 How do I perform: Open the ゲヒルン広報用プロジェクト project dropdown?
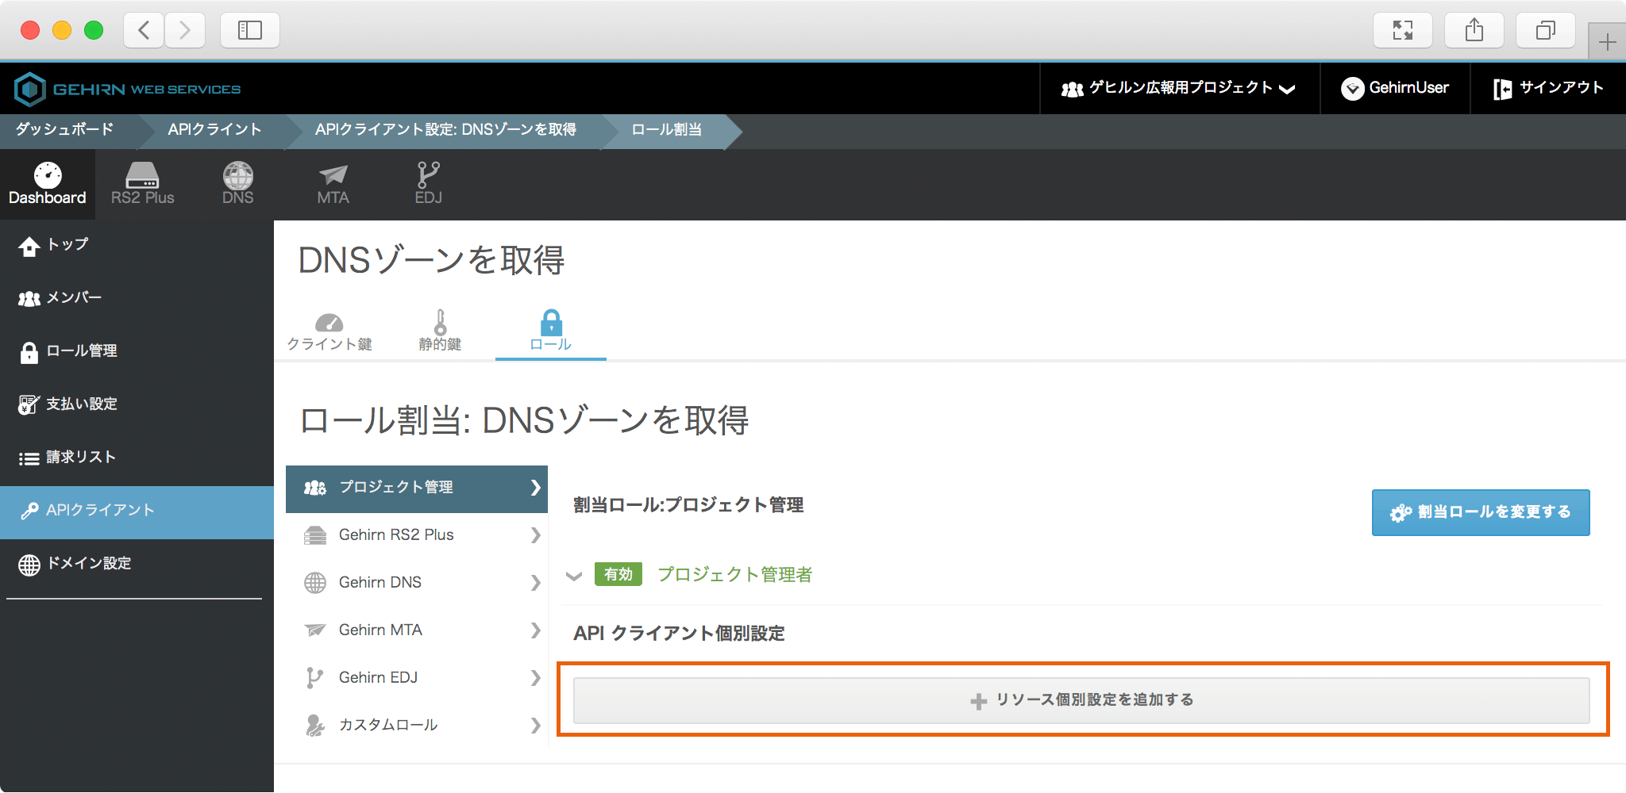tap(1179, 88)
